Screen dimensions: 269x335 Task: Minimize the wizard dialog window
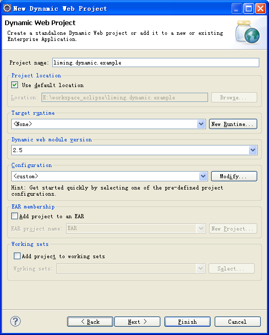pos(237,9)
